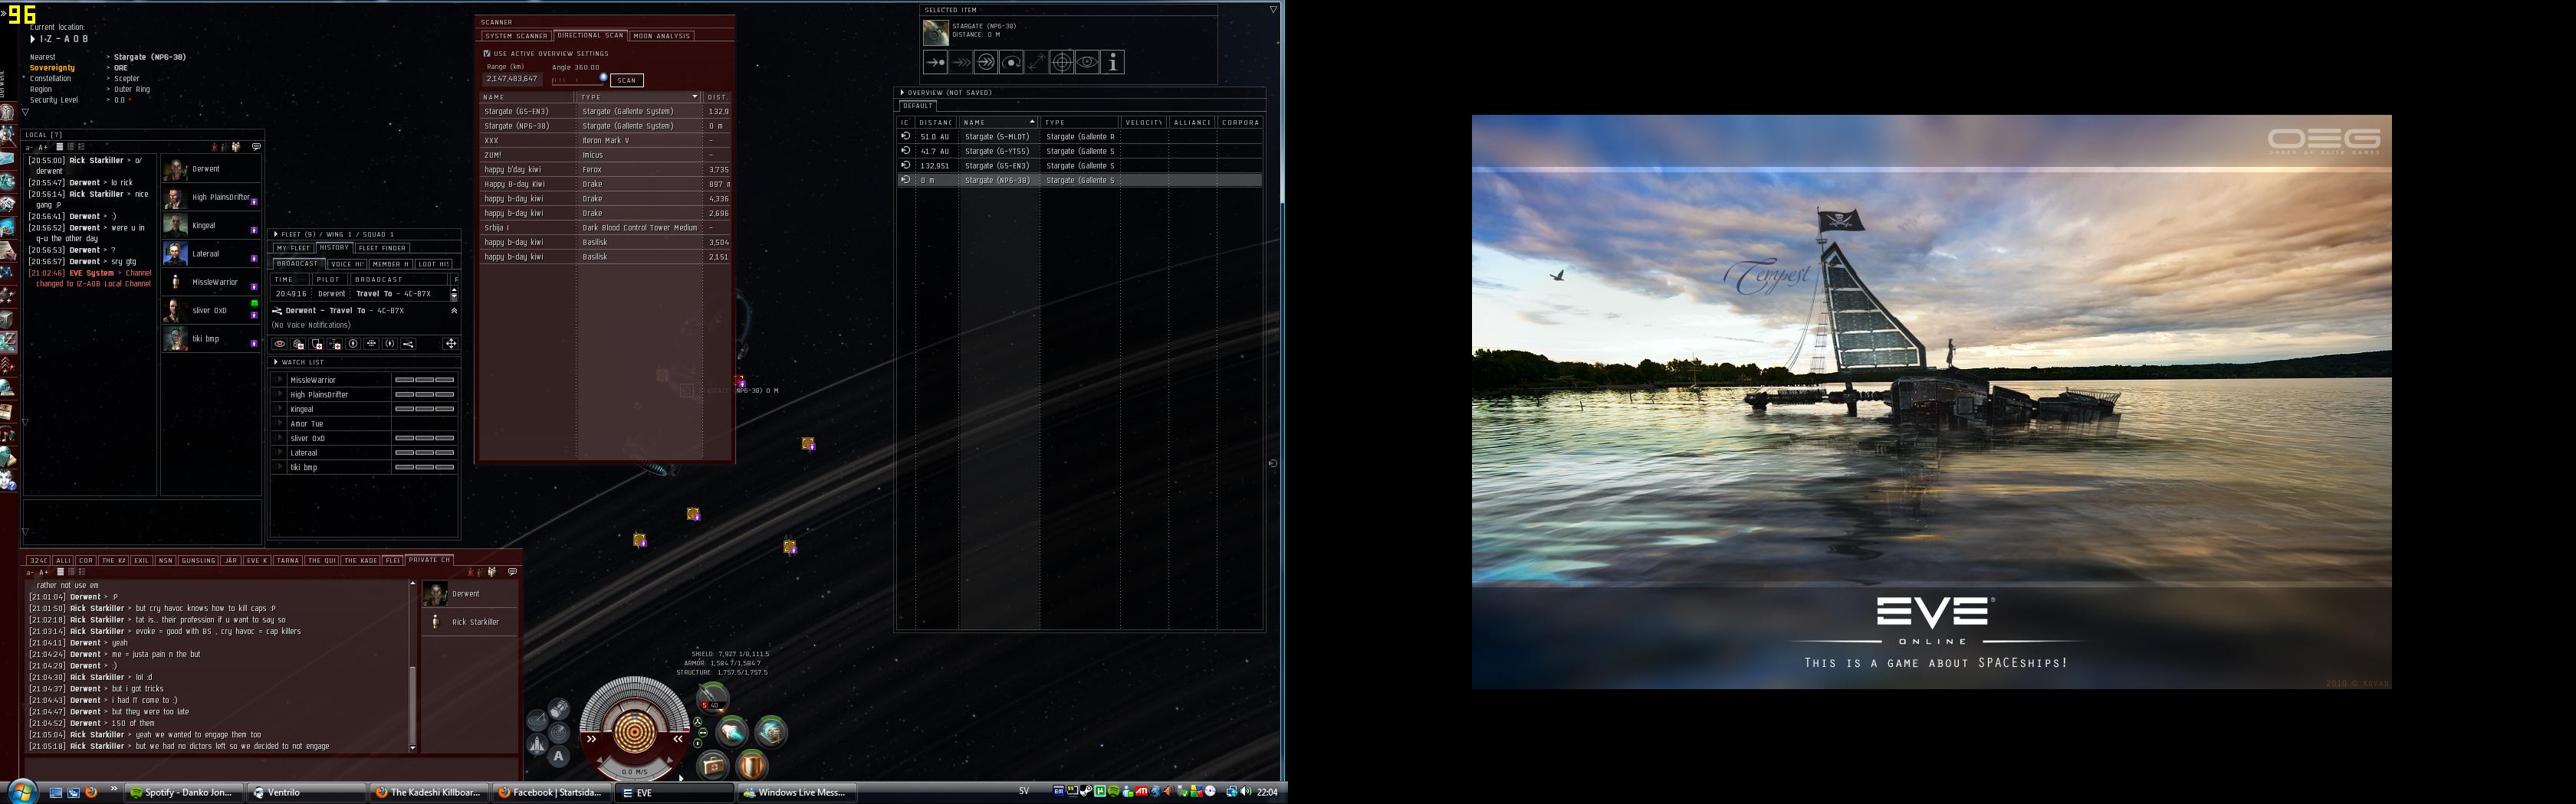This screenshot has height=804, width=2576.
Task: Click the system tray volume icon
Action: (x=1245, y=792)
